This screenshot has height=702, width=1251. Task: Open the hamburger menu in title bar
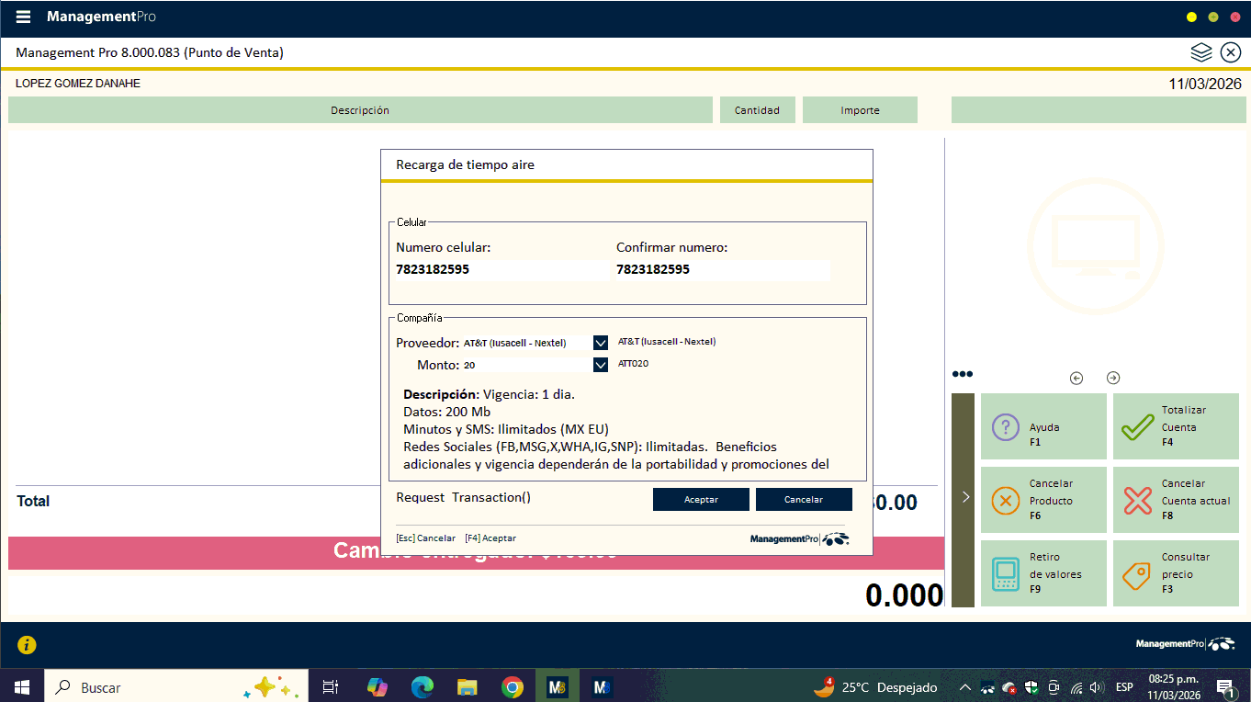click(24, 17)
